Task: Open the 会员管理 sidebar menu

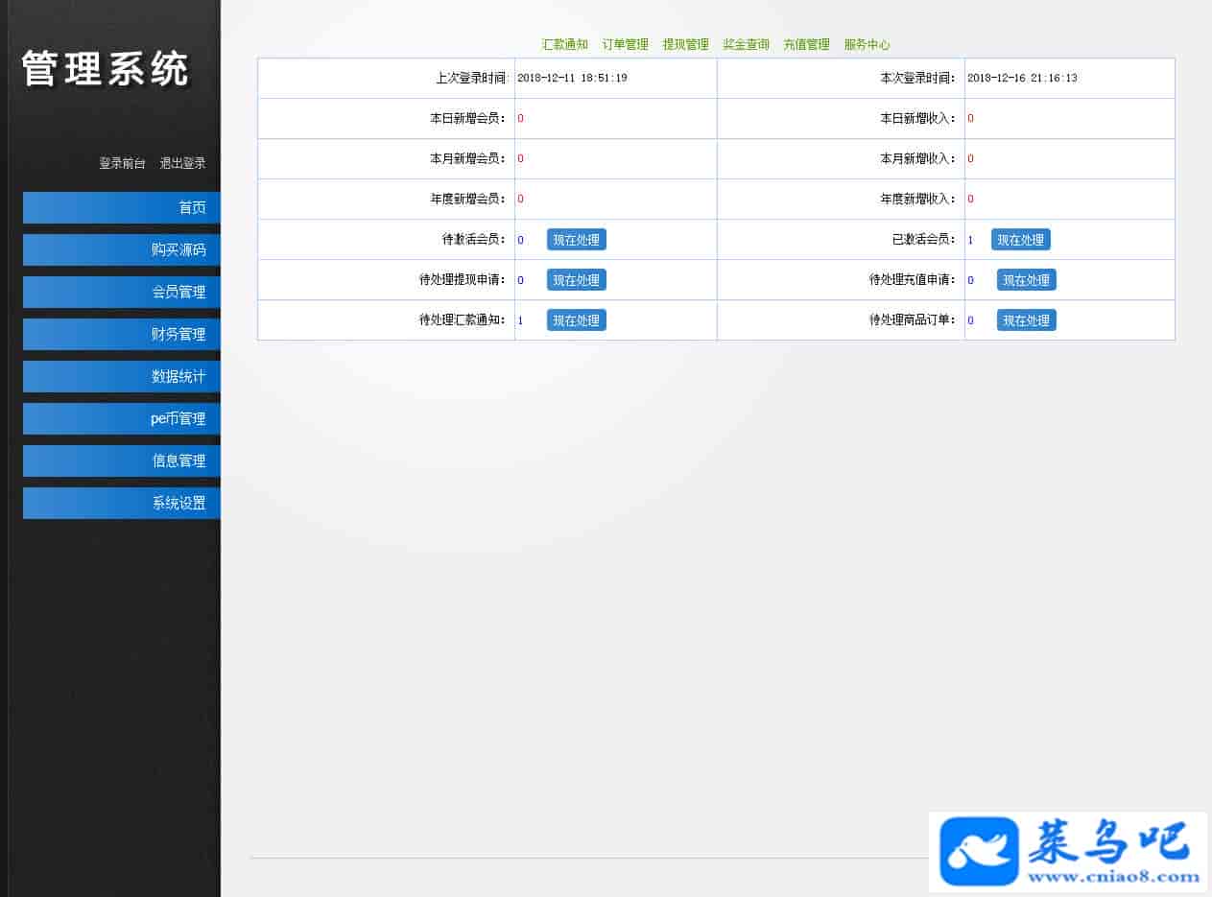Action: 122,292
